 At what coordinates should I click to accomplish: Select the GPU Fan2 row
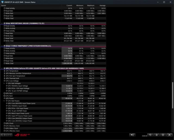53,96
